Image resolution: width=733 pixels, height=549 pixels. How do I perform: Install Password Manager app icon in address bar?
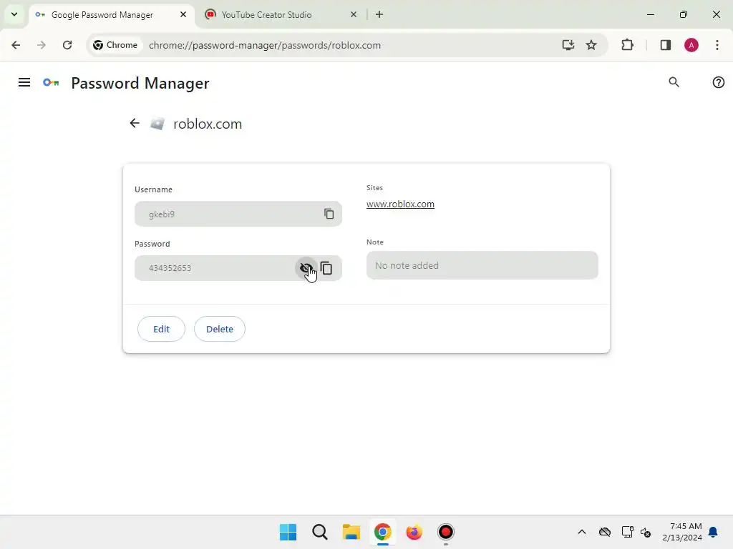point(568,45)
